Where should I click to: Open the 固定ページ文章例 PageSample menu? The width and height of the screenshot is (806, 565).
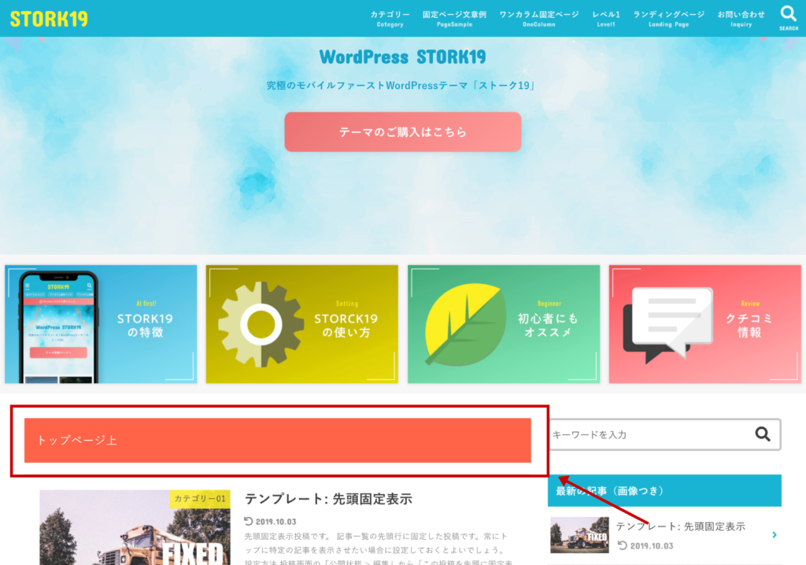[x=454, y=19]
